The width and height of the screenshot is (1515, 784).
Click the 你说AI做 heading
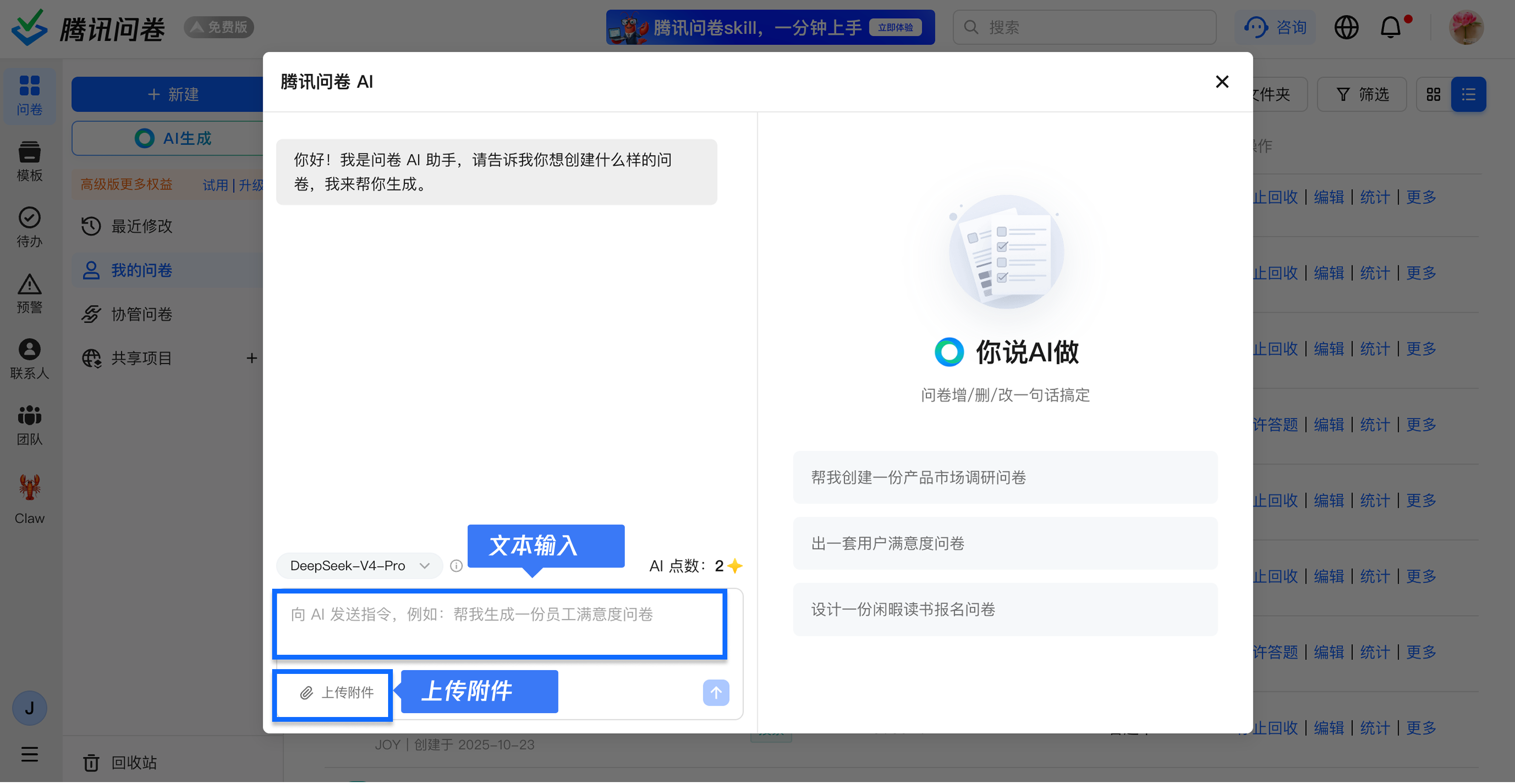(1027, 352)
